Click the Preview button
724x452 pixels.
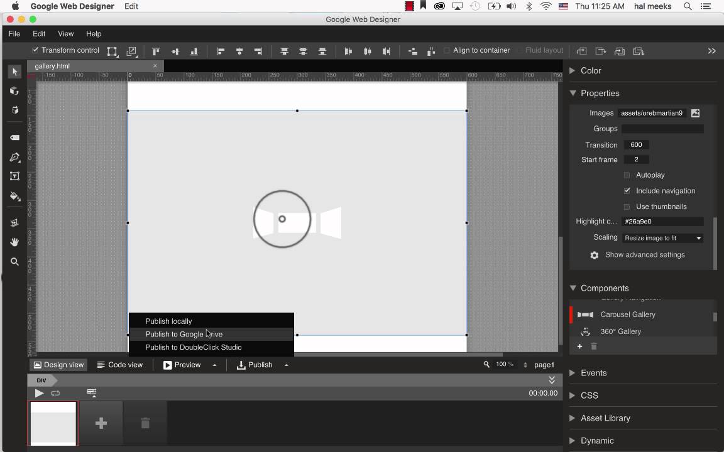pos(182,365)
